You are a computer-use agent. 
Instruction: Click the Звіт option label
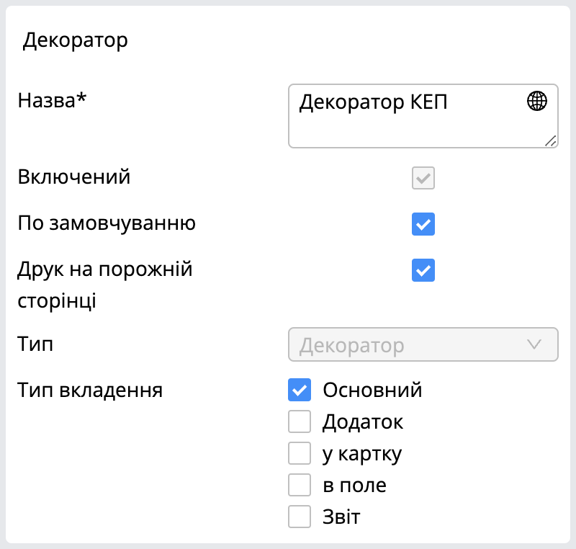coord(341,517)
